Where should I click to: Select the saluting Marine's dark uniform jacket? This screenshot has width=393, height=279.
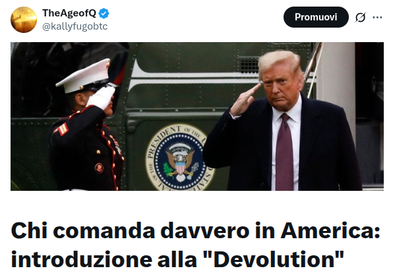point(85,150)
